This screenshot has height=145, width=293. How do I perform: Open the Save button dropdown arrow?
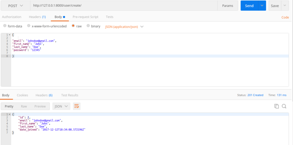pos(285,5)
